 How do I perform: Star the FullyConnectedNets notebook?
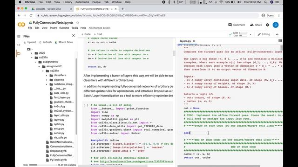pos(78,23)
